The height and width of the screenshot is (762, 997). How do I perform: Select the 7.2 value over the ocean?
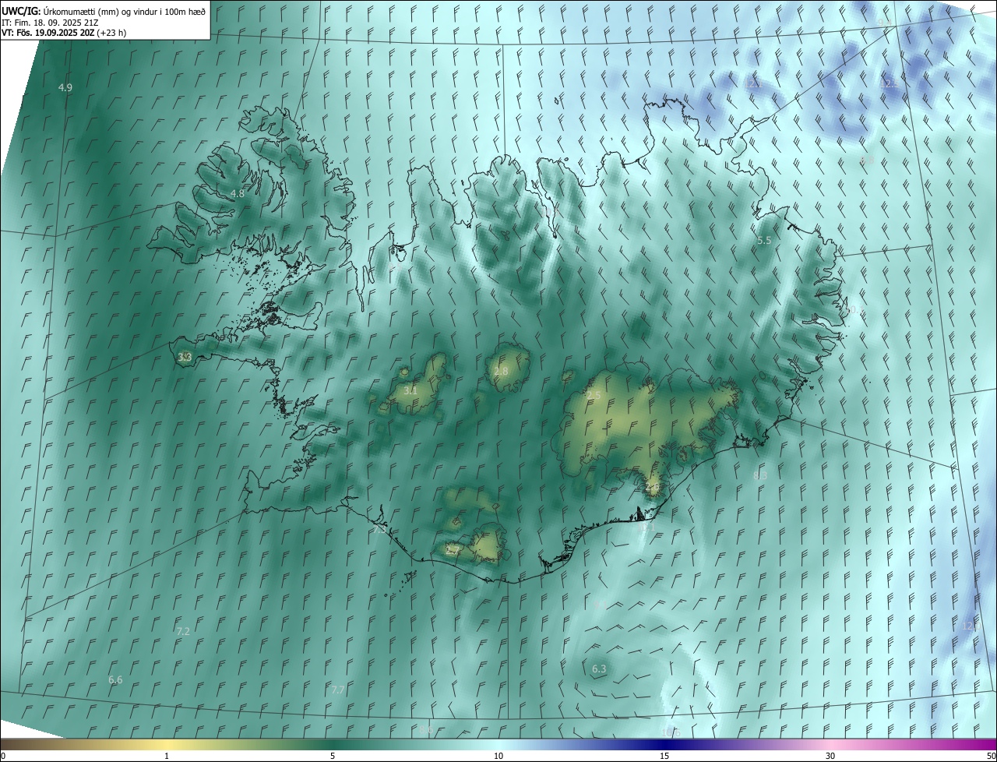pyautogui.click(x=183, y=631)
